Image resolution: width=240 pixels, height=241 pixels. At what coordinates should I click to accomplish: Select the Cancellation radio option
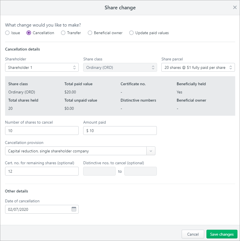29,33
